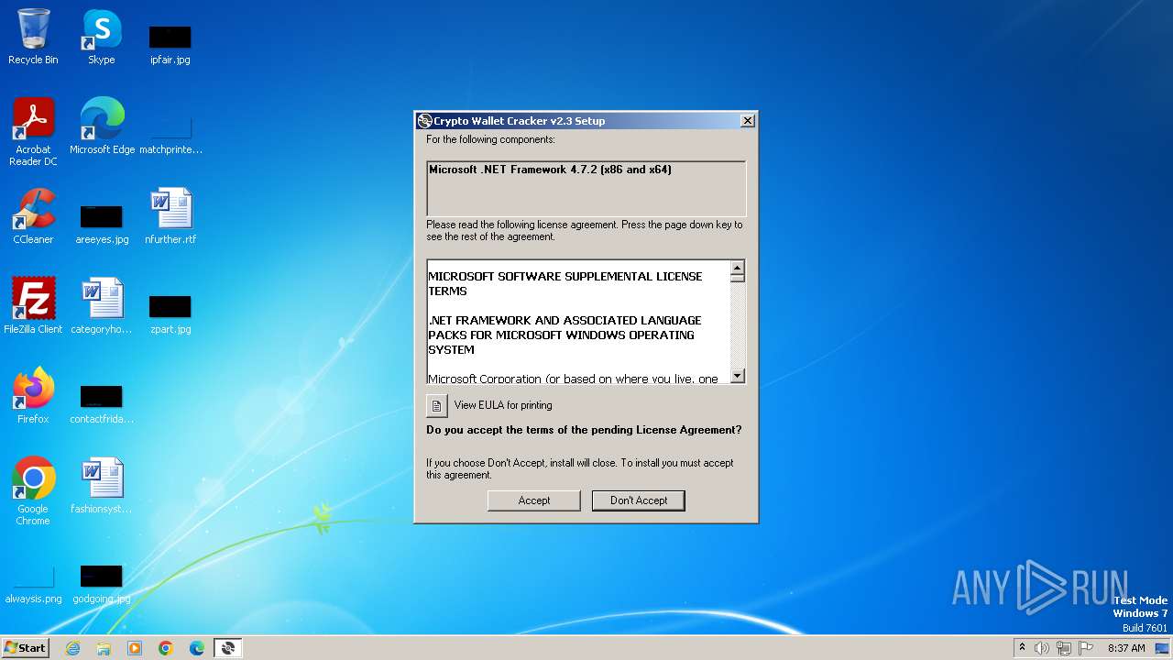The image size is (1173, 660).
Task: Click the 8:37 AM taskbar clock
Action: tap(1126, 648)
